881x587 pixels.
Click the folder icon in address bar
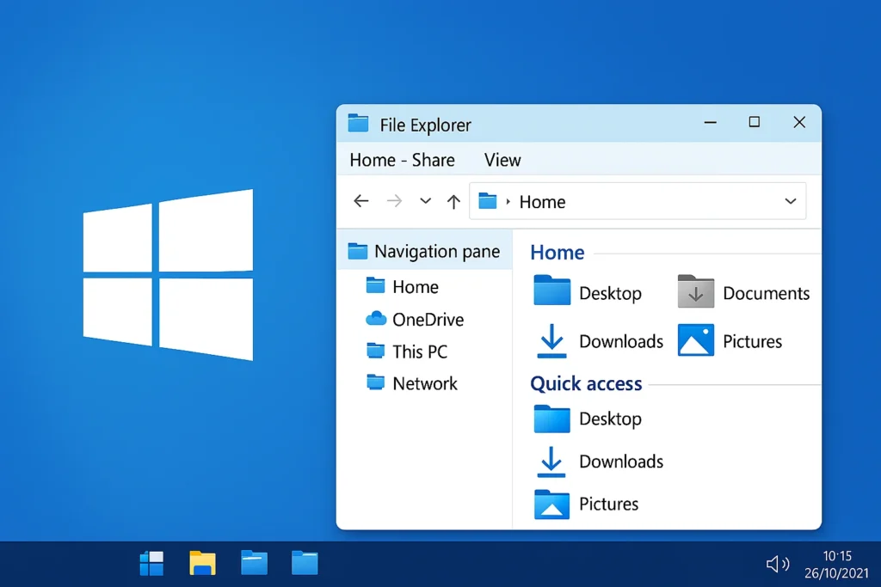[x=488, y=200]
